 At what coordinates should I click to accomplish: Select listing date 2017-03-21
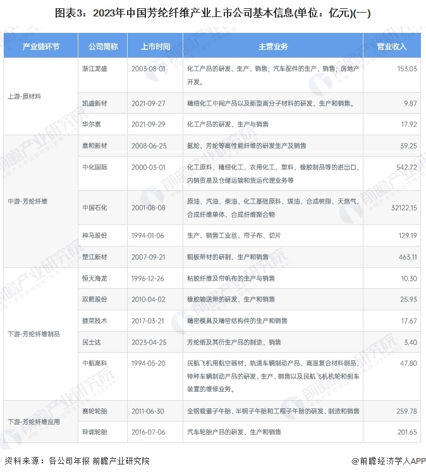[148, 320]
